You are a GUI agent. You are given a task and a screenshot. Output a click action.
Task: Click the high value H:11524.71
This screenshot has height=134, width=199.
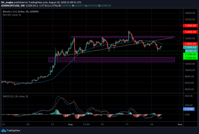point(78,6)
